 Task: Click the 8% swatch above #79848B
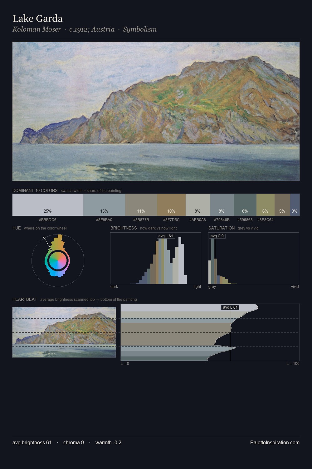click(x=222, y=205)
